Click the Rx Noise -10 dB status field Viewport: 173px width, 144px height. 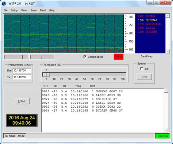(15, 136)
